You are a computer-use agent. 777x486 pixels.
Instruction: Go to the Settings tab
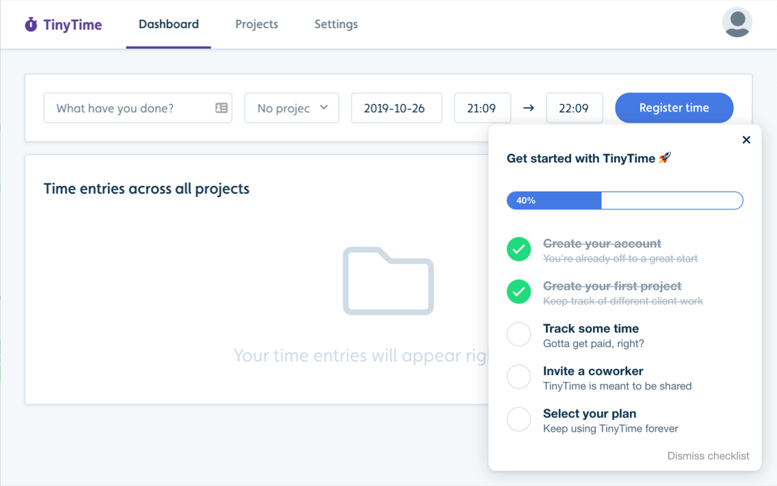tap(336, 25)
